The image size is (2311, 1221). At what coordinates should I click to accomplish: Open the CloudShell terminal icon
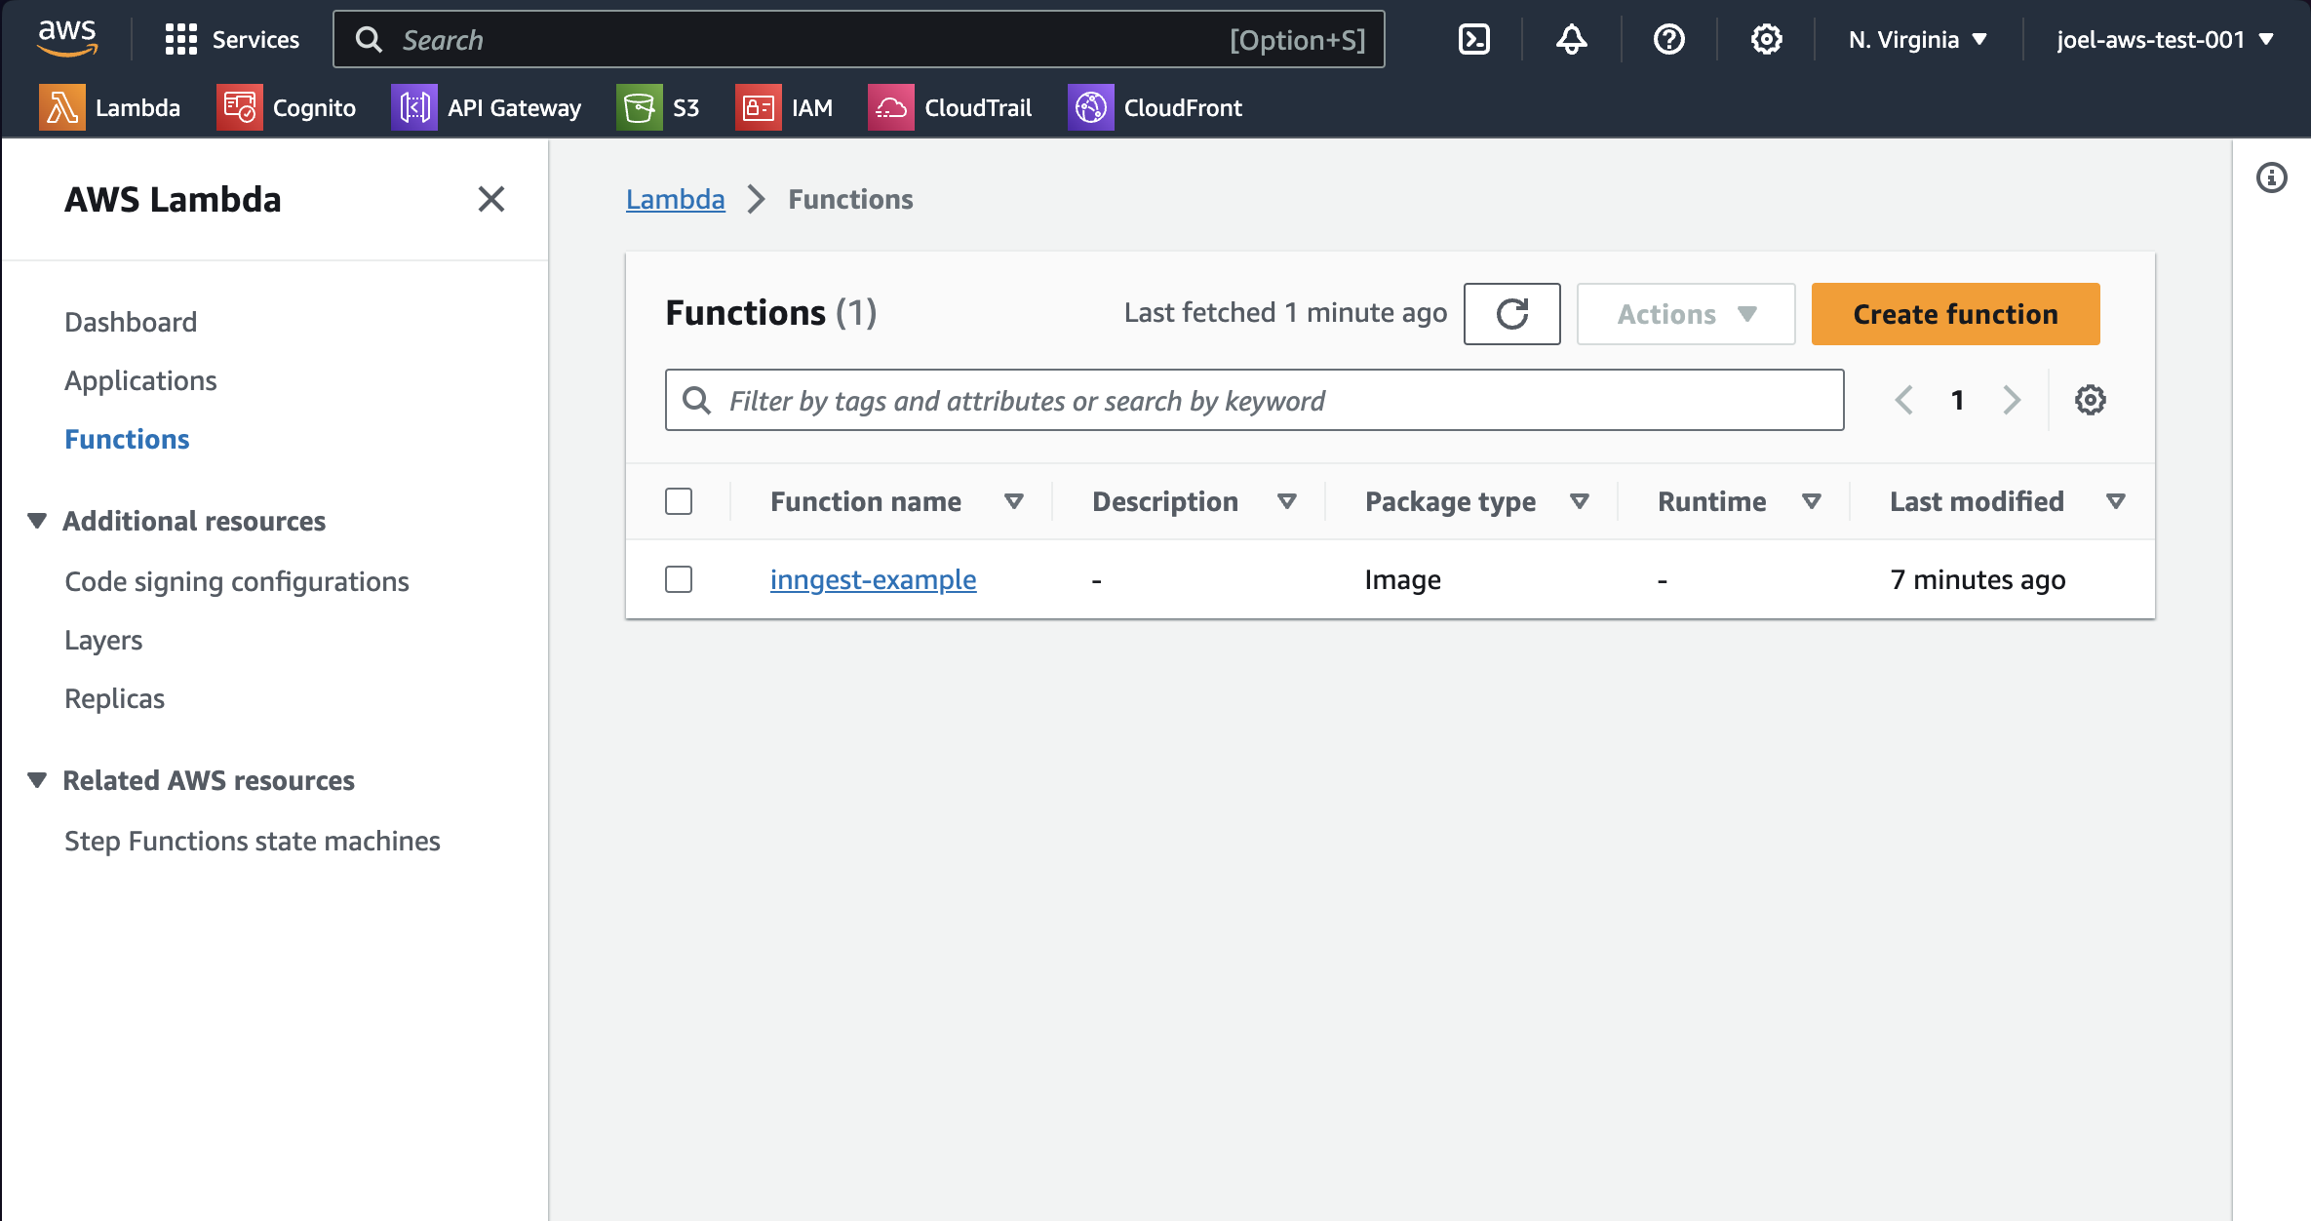pos(1473,39)
